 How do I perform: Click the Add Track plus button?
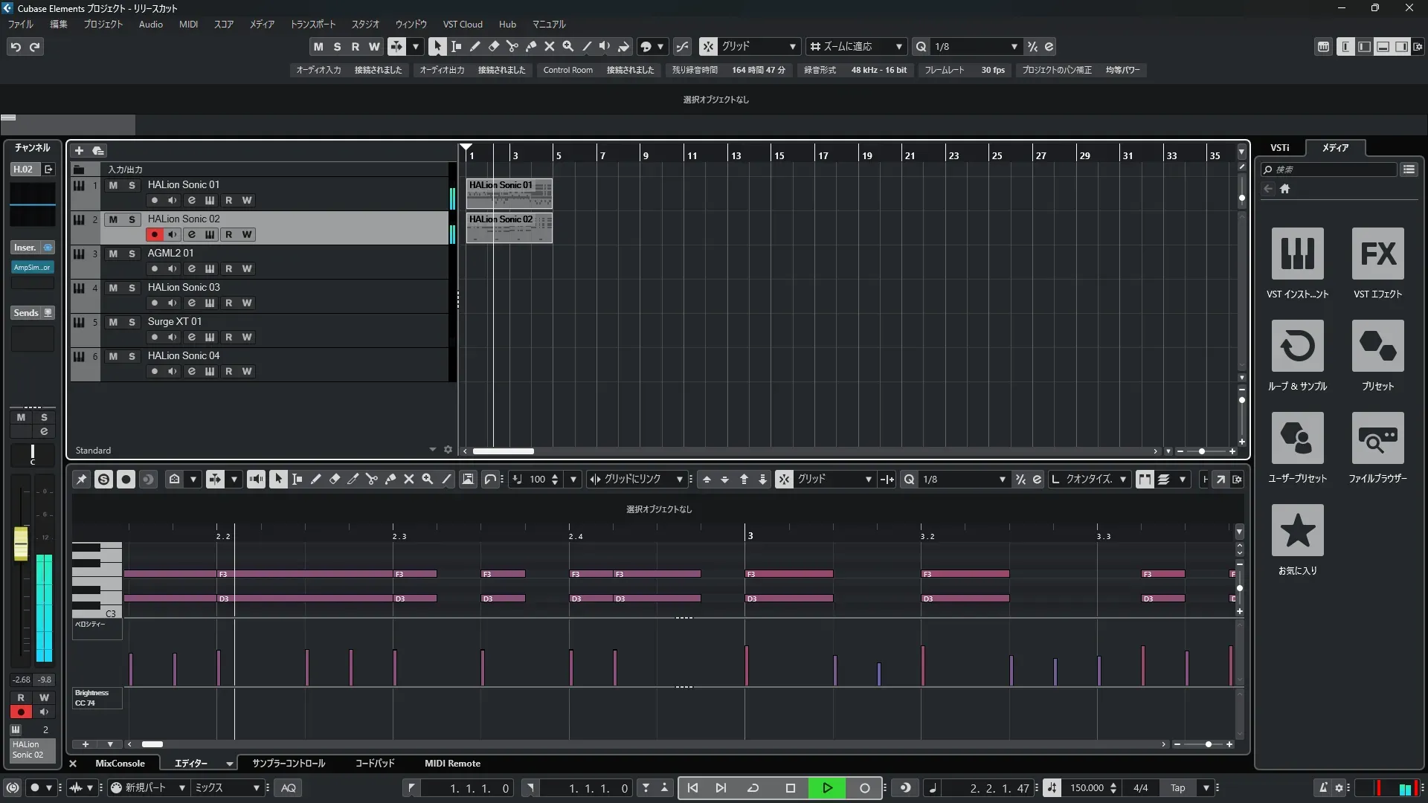point(79,151)
